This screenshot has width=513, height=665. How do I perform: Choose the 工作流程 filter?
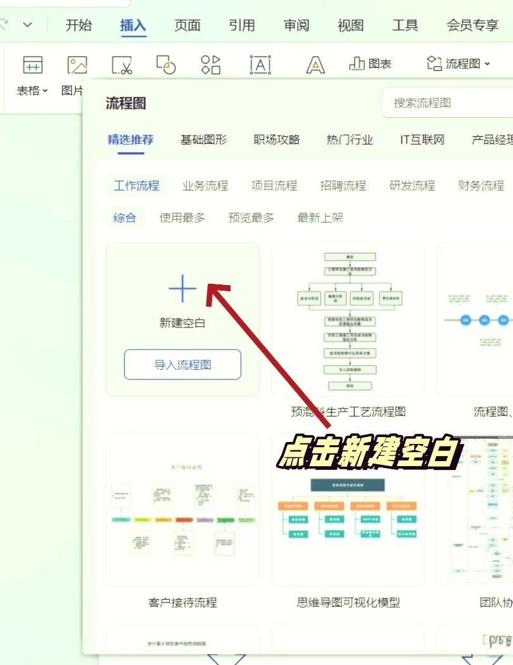pyautogui.click(x=137, y=186)
